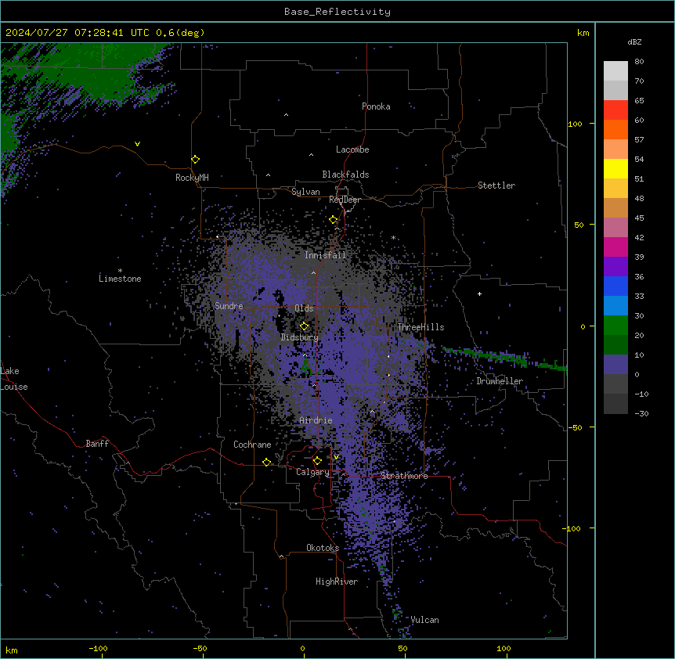Click the yellow V marker east of Calgary

(336, 457)
